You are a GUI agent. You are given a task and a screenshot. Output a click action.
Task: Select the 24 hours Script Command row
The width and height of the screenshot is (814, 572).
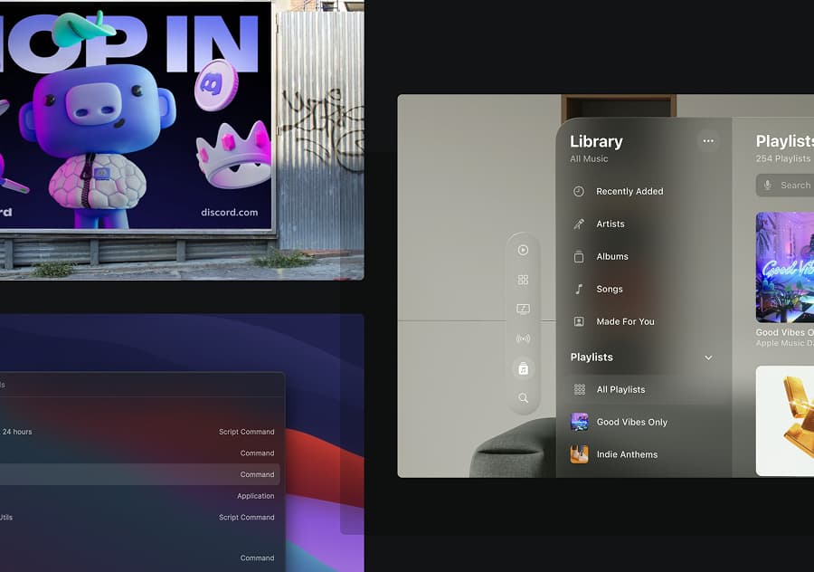pyautogui.click(x=140, y=432)
